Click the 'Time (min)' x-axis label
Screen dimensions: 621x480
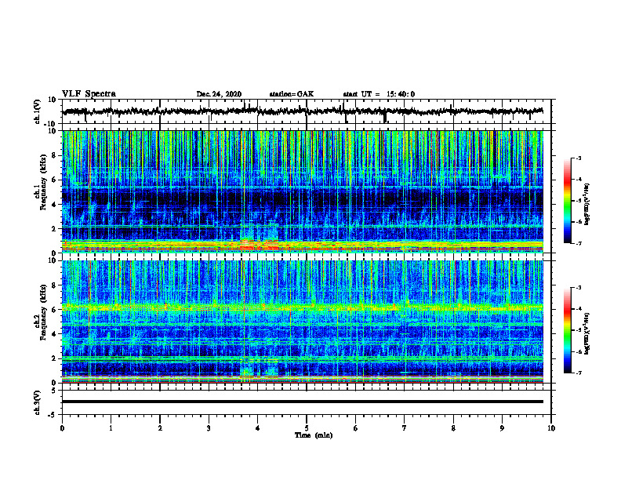(314, 435)
